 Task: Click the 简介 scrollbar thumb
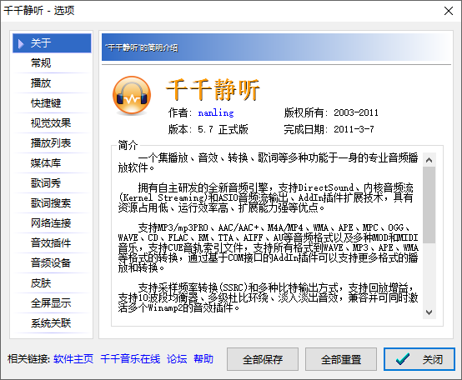pos(429,205)
